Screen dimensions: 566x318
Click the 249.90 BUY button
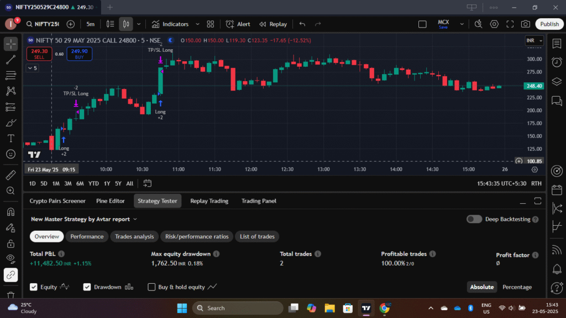point(80,54)
